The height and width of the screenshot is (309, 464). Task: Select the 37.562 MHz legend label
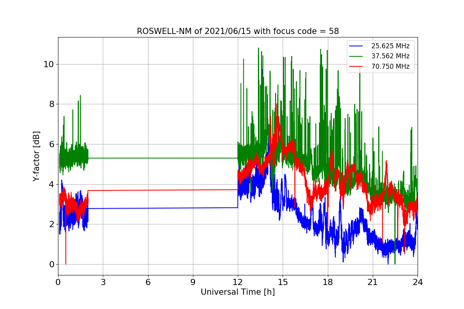click(x=390, y=56)
